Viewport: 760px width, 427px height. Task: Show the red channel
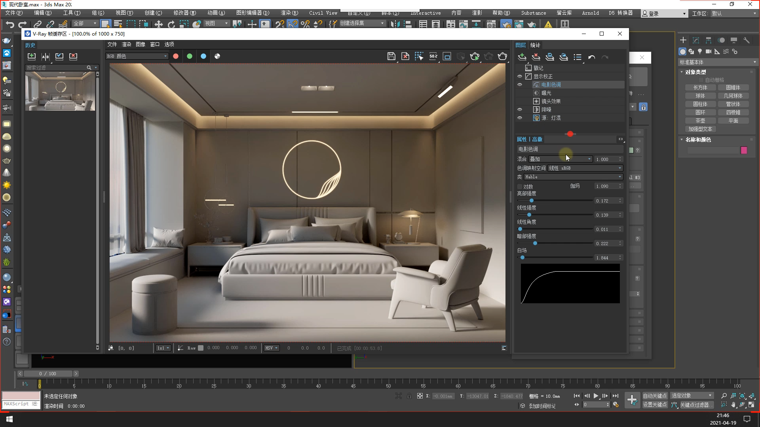(176, 56)
